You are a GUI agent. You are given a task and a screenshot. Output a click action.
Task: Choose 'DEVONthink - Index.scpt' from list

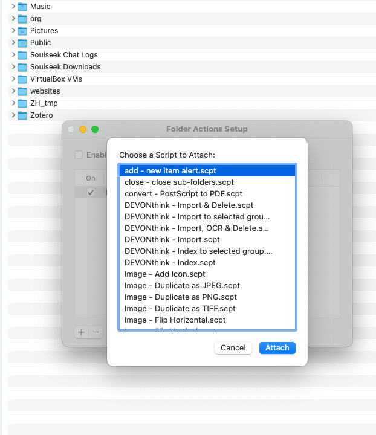pos(170,262)
